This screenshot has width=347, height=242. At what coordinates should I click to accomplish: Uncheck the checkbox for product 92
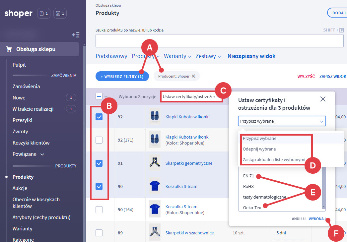[99, 117]
